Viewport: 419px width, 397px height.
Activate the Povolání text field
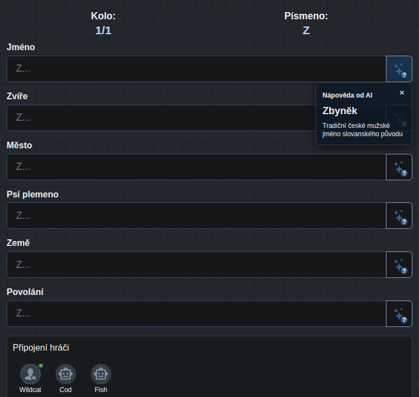pyautogui.click(x=196, y=314)
